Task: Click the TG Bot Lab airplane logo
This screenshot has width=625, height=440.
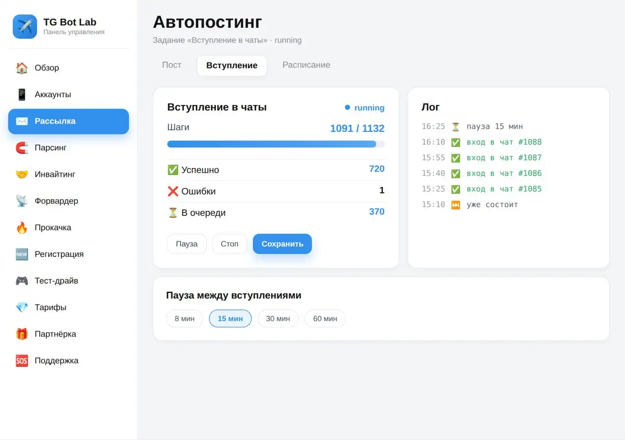Action: (x=25, y=26)
